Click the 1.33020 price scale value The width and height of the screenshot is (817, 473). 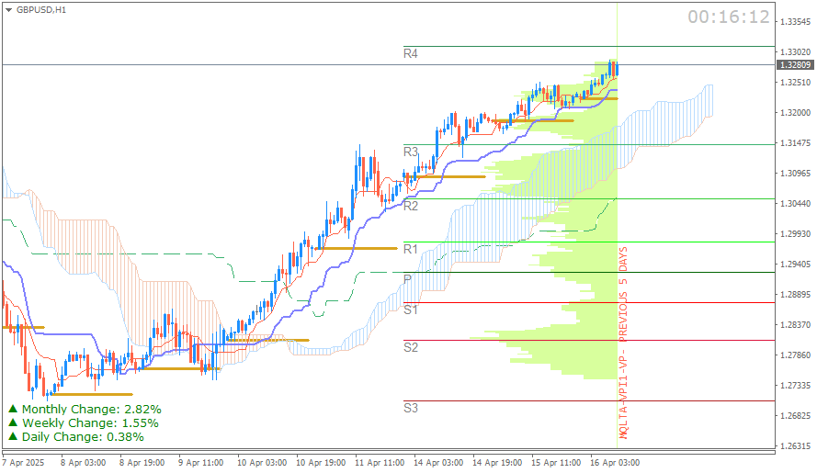coord(795,52)
